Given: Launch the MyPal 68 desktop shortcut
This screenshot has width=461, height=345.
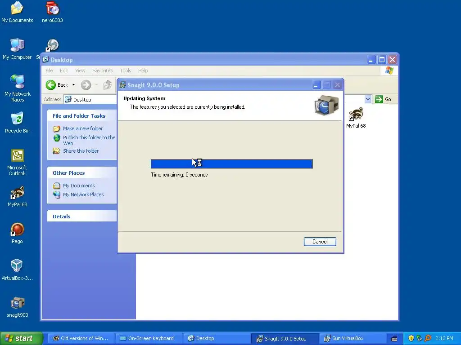Looking at the screenshot, I should click(x=18, y=196).
